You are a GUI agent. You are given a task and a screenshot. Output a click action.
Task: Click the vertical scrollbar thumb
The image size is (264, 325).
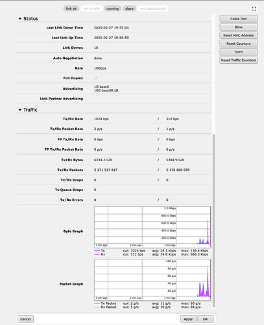coord(213,220)
